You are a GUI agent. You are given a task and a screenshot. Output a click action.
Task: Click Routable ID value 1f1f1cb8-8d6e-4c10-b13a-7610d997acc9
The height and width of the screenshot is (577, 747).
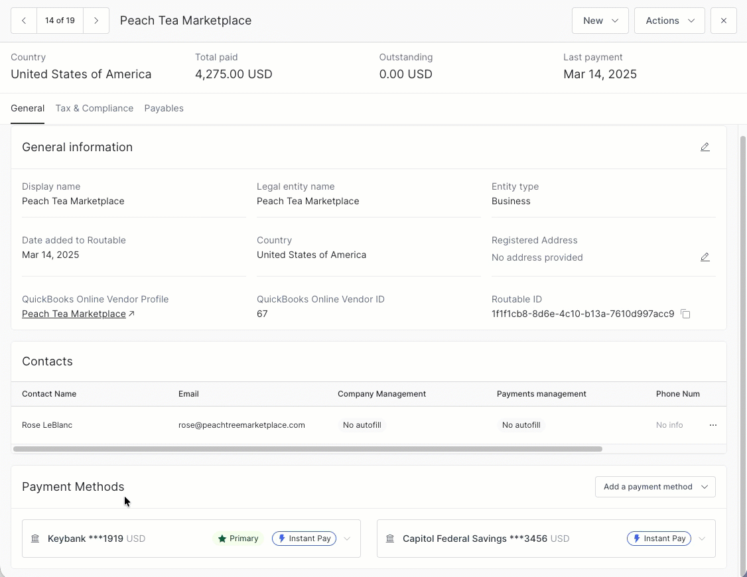[x=583, y=314]
